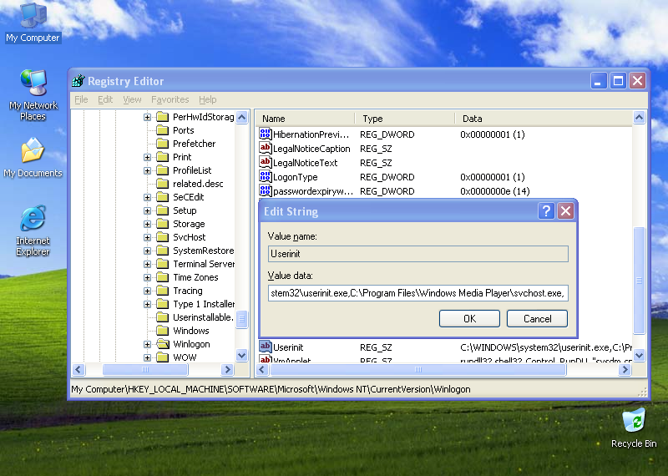Viewport: 668px width, 476px height.
Task: Expand the Winlogon tree node
Action: tap(147, 344)
